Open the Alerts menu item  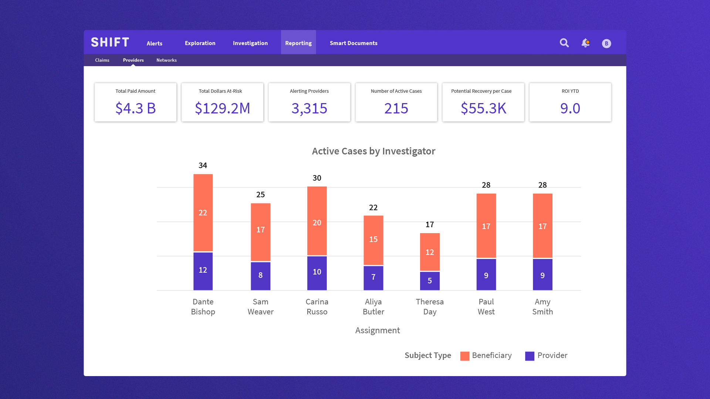tap(154, 43)
